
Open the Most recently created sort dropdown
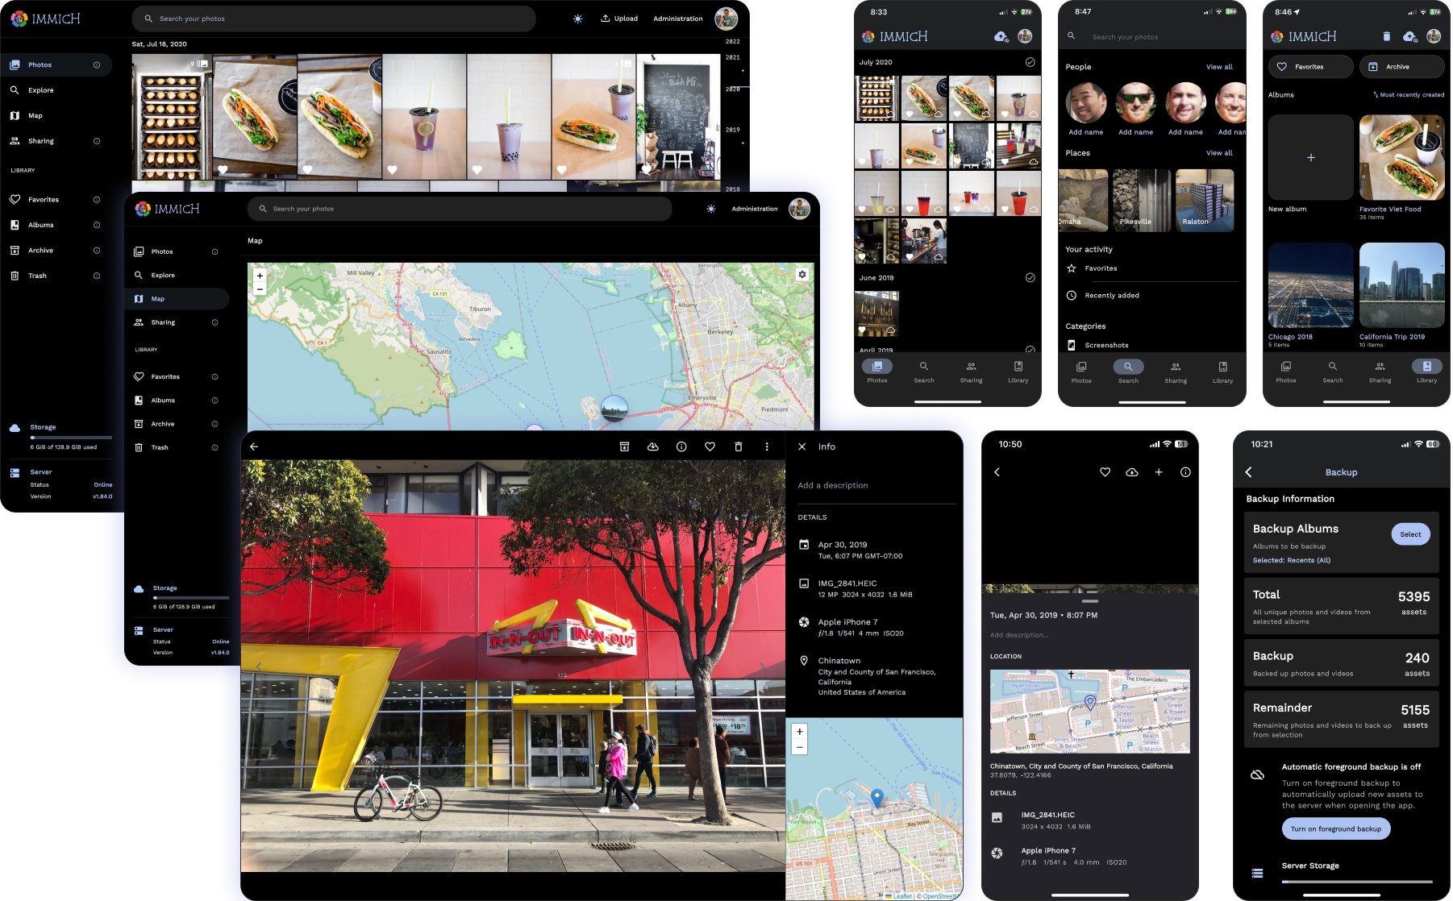[x=1408, y=95]
